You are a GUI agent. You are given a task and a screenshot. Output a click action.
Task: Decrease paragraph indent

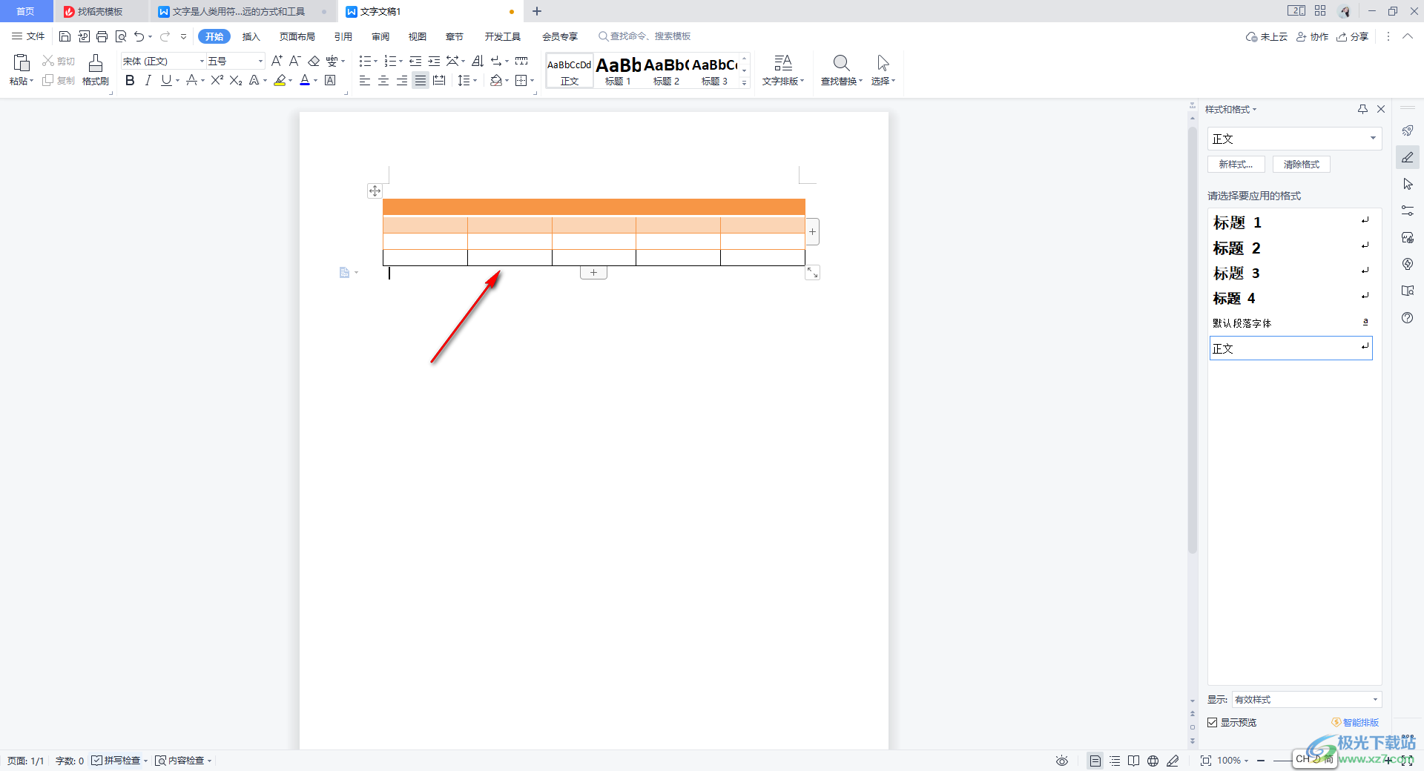tap(415, 61)
